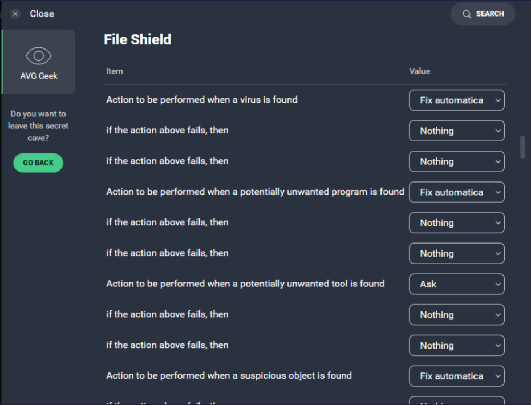Click the Item column header

tap(114, 71)
